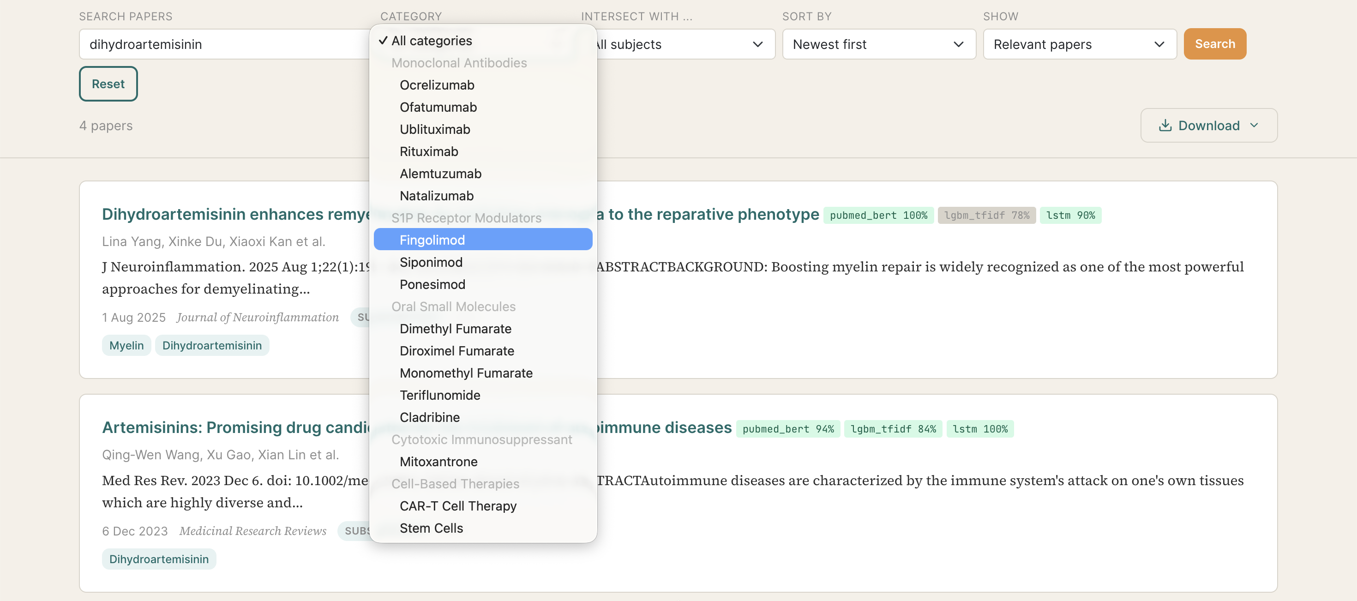Select Diroximel Fumarate option

click(483, 350)
